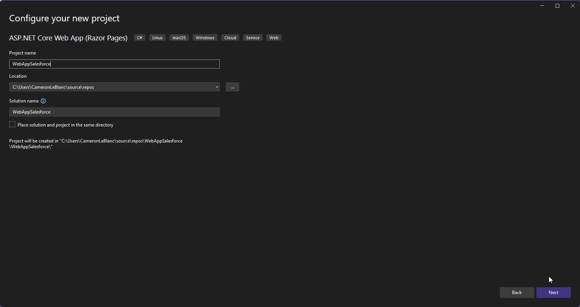Click the Solution name info icon

tap(43, 101)
